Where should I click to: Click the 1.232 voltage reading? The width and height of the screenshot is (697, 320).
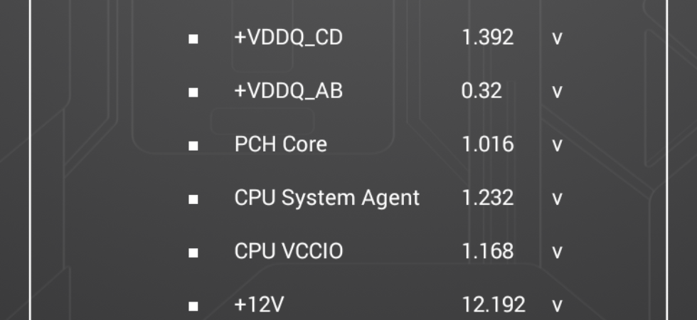pos(488,198)
